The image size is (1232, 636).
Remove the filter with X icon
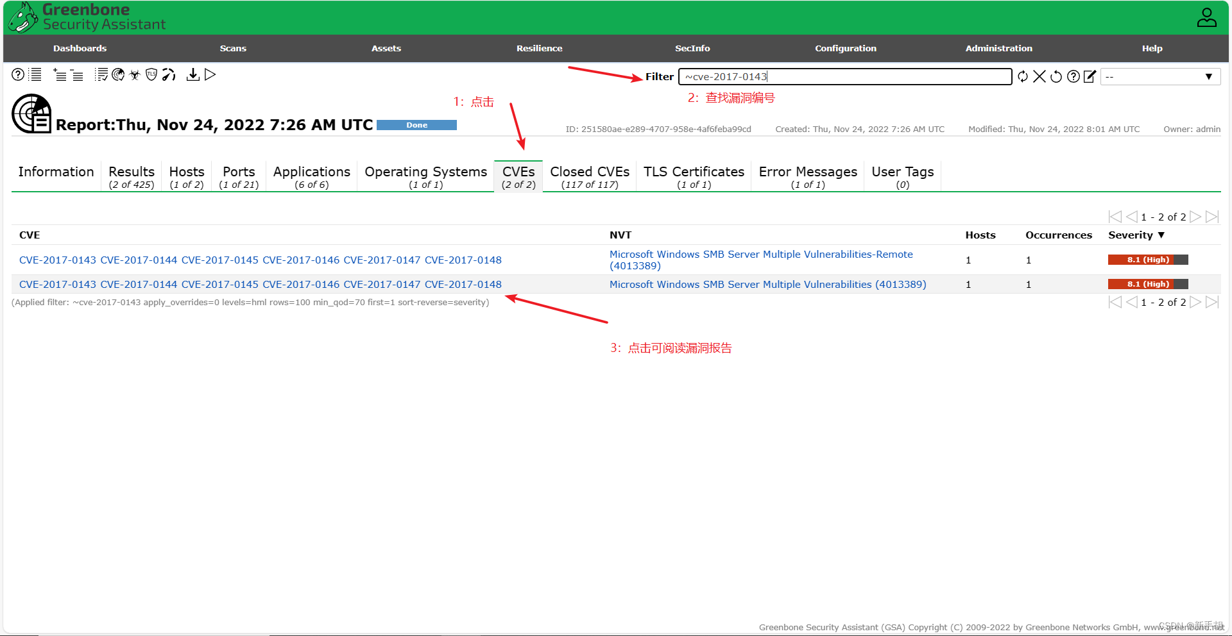[x=1039, y=76]
